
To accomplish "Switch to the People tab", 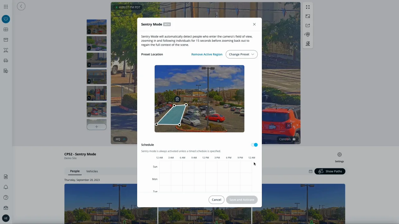I will 75,171.
